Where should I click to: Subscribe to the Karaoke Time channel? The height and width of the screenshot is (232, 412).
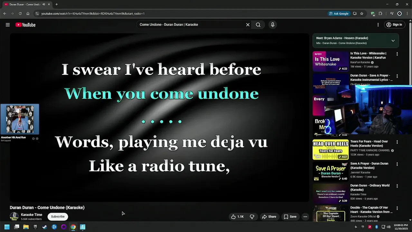(x=58, y=217)
